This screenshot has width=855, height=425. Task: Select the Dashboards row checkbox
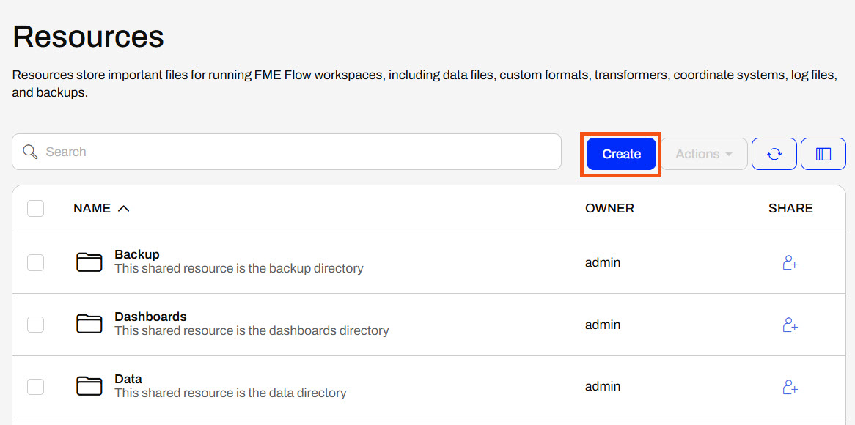[35, 324]
